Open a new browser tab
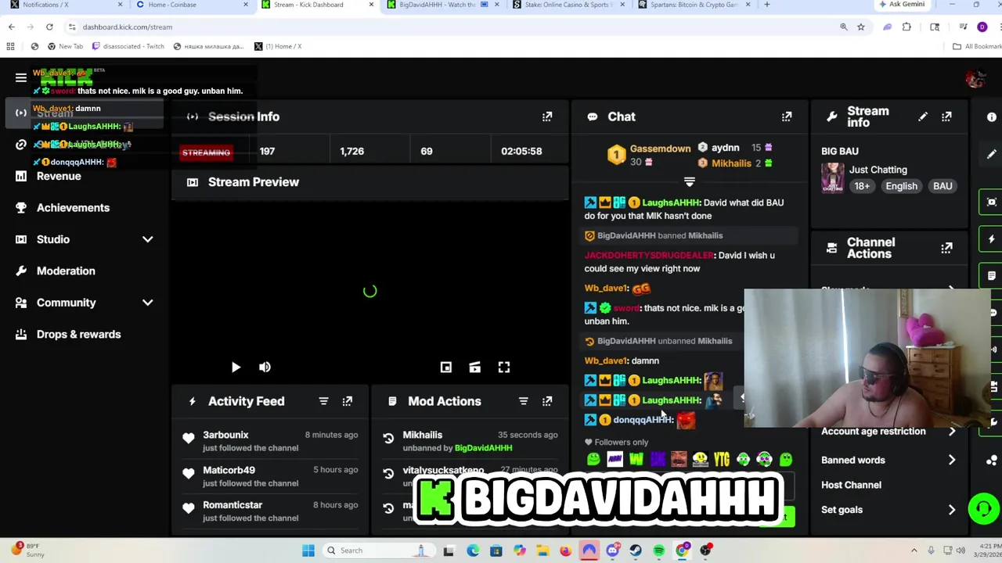This screenshot has height=563, width=1002. (x=766, y=5)
